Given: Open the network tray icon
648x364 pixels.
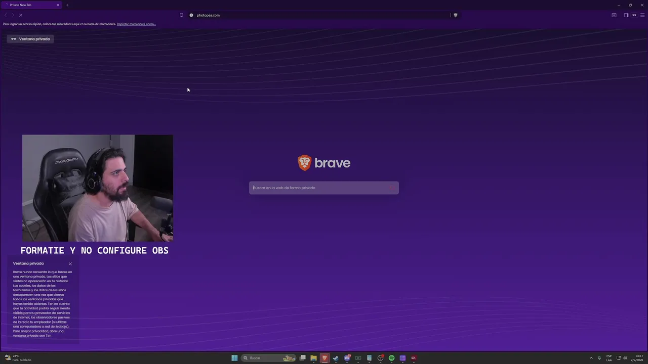Looking at the screenshot, I should 619,358.
